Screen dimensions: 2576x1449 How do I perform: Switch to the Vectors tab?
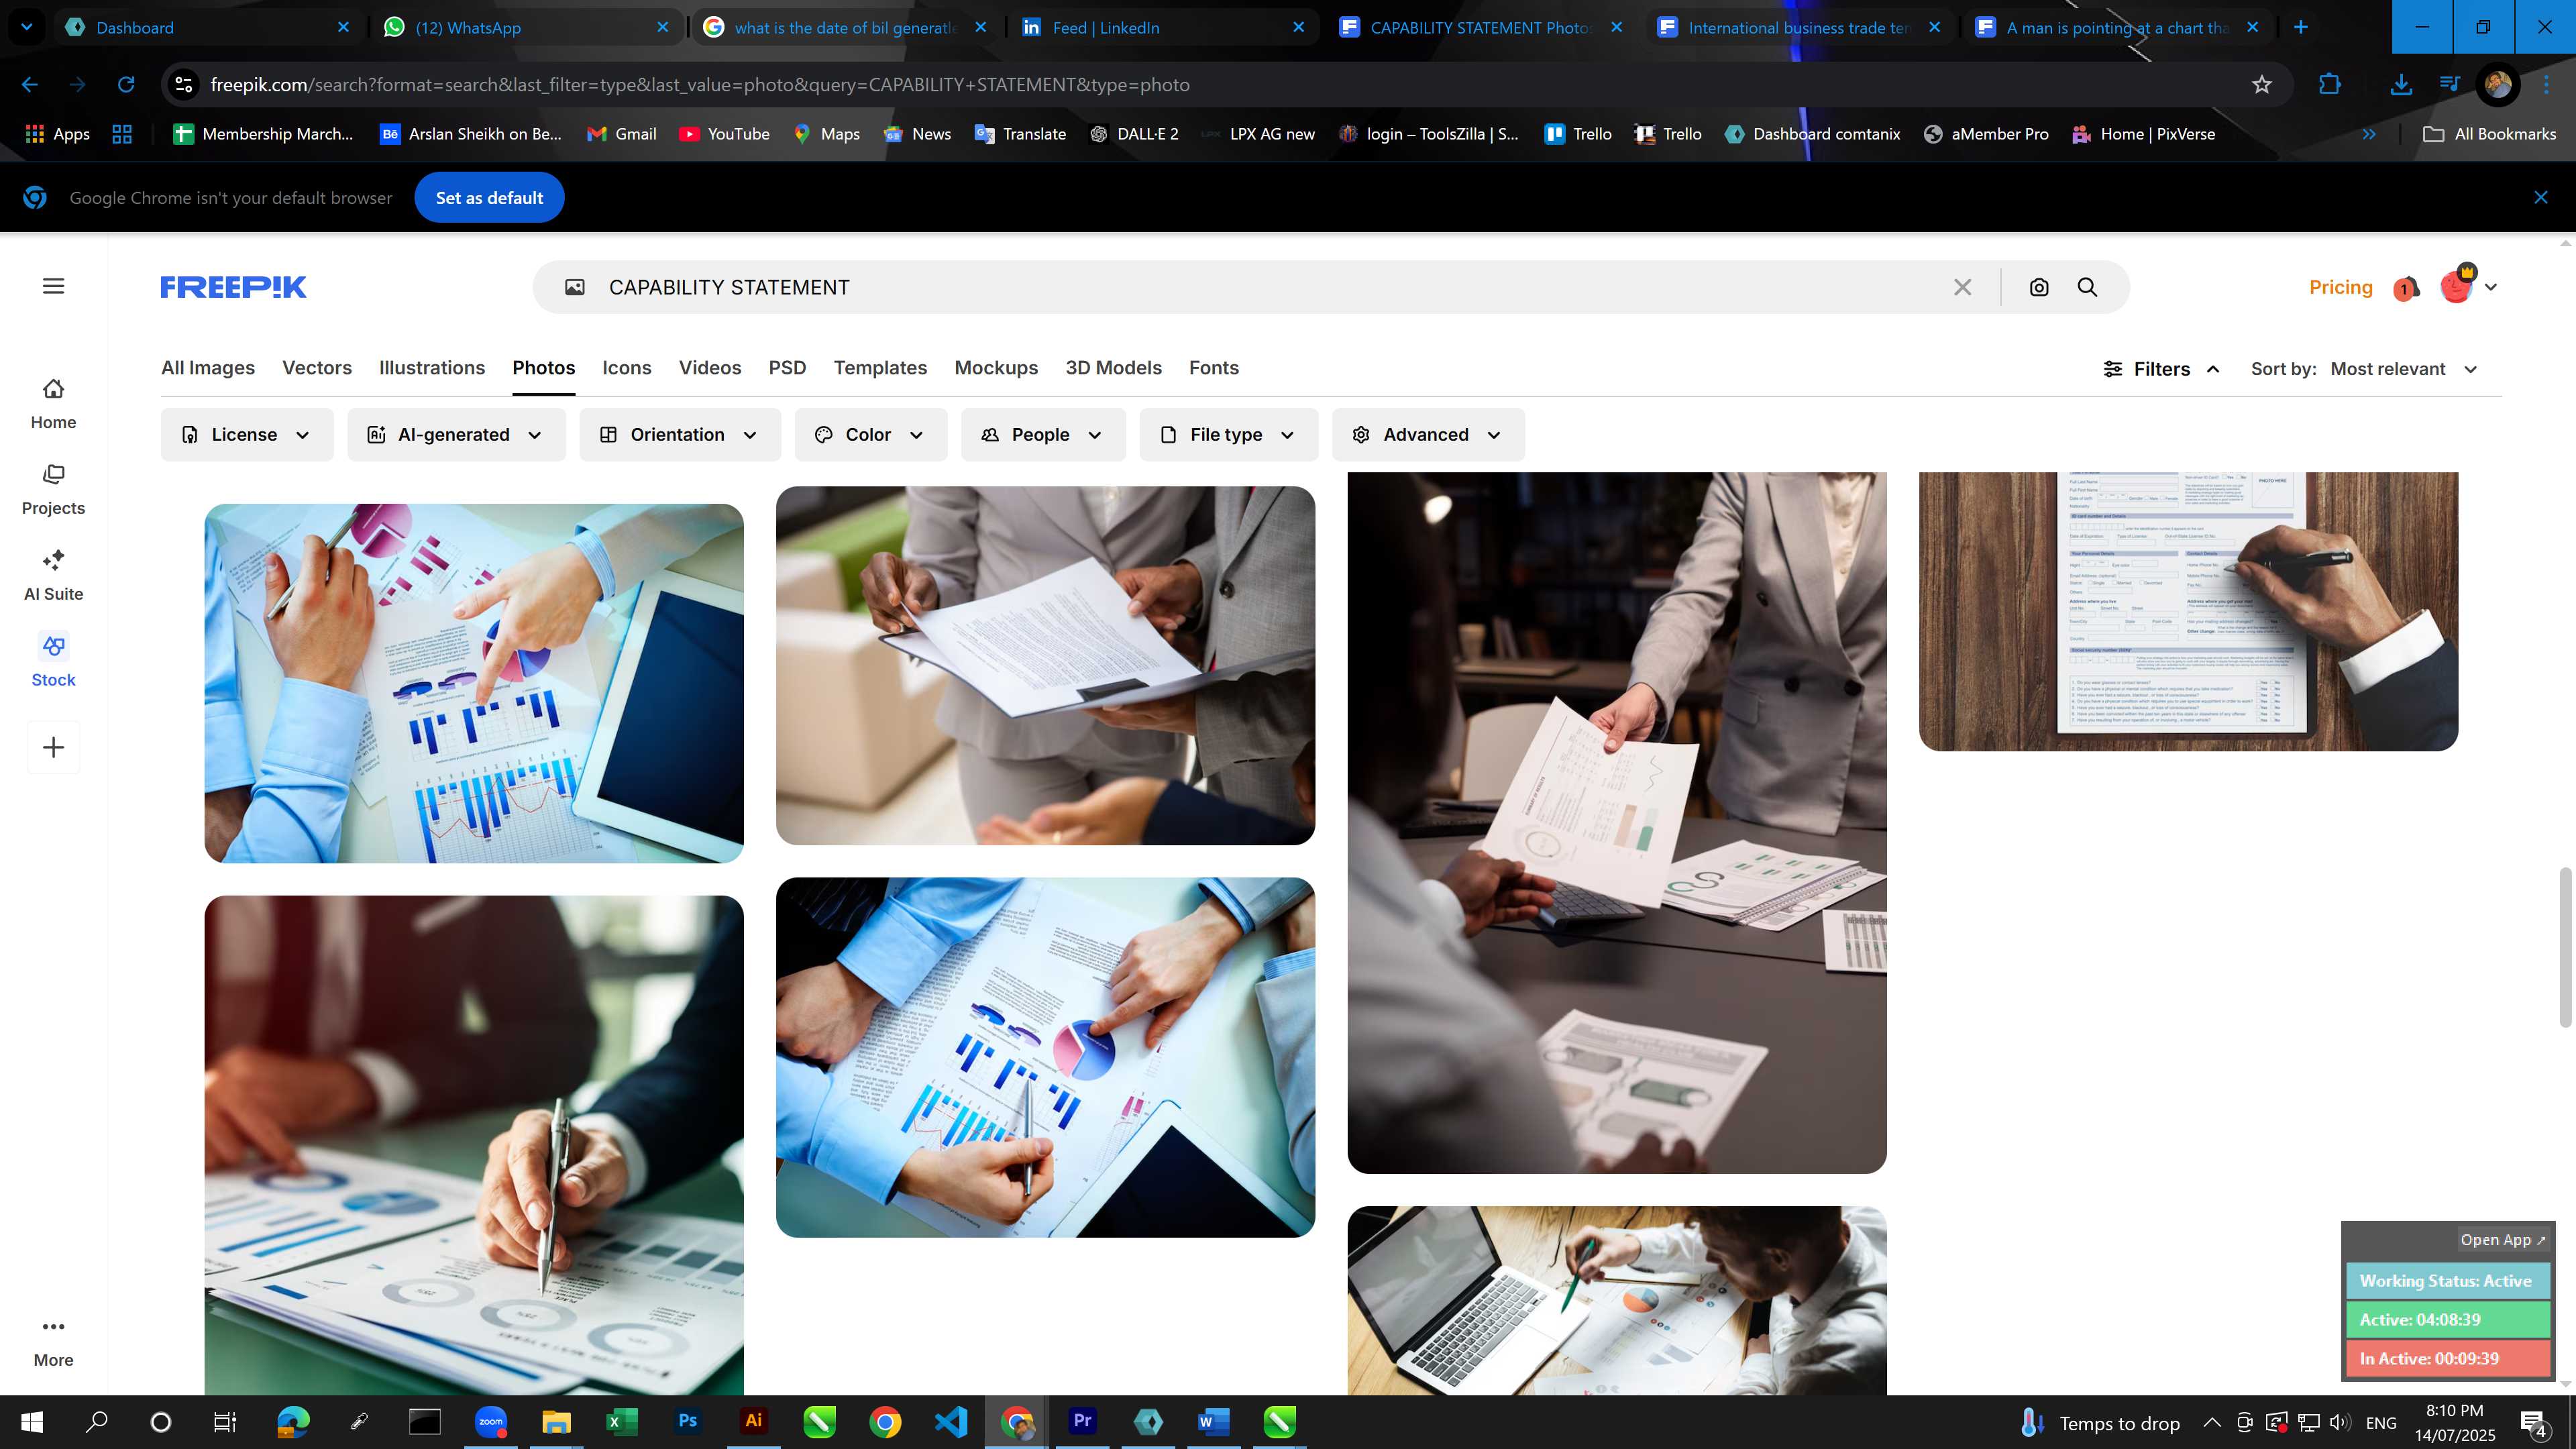pyautogui.click(x=317, y=367)
